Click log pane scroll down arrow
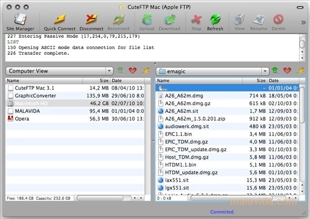 302,58
